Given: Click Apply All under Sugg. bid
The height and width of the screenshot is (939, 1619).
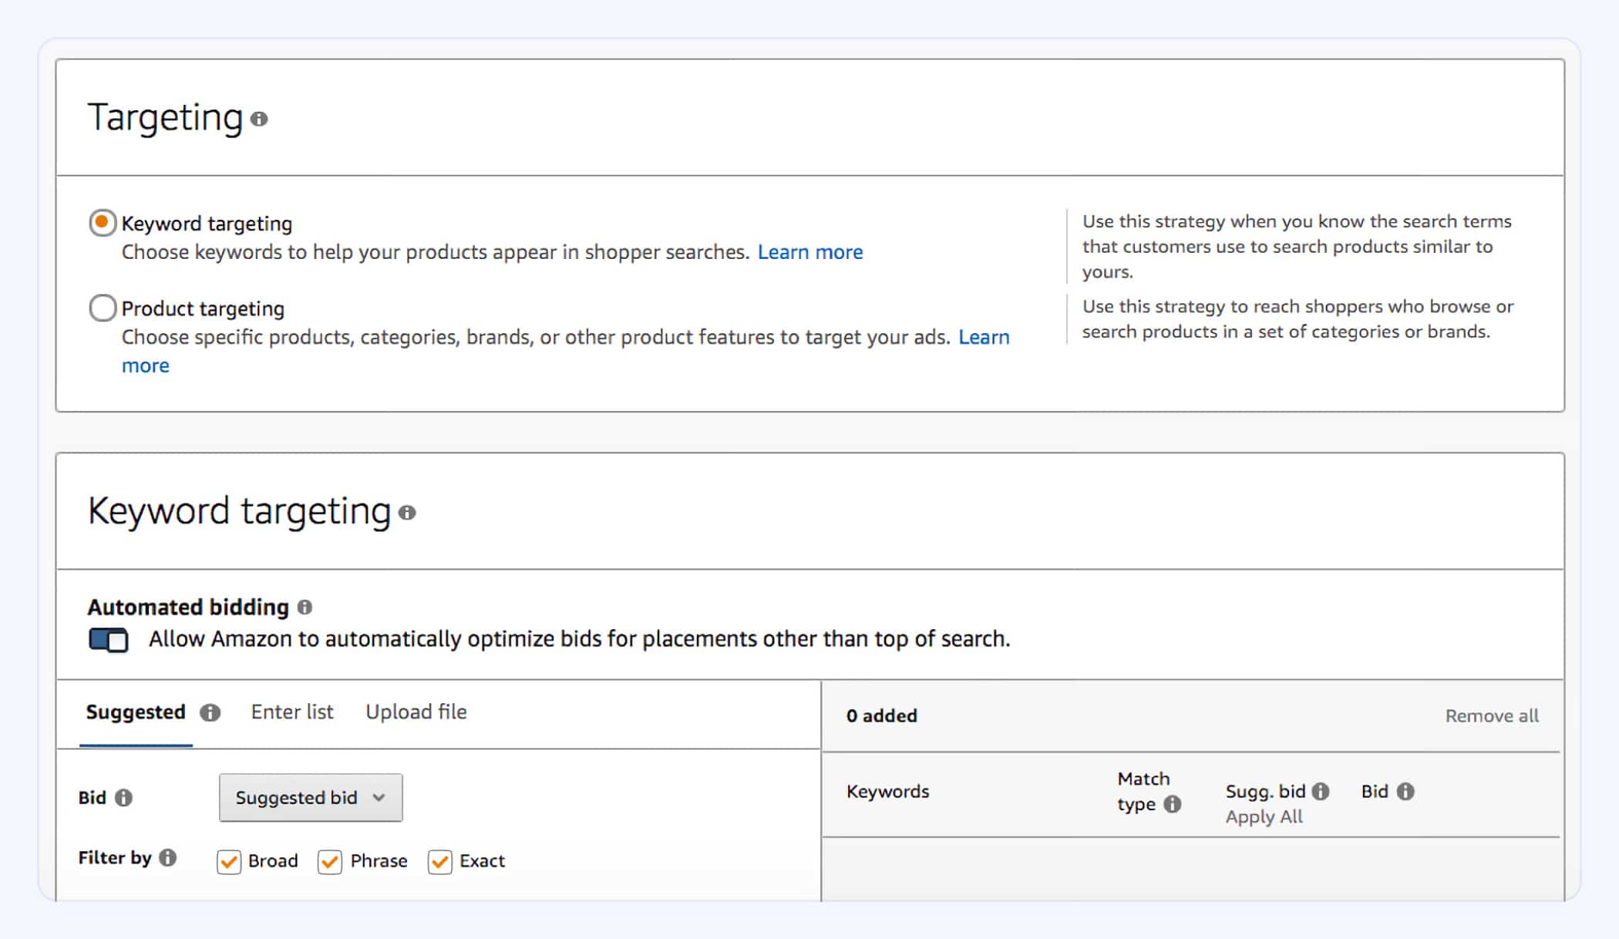Looking at the screenshot, I should (1264, 816).
